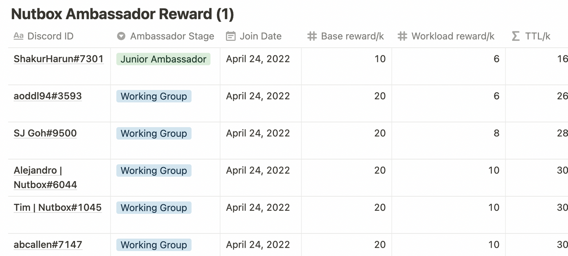Click the calendar icon beside Join Date
Image resolution: width=568 pixels, height=256 pixels.
tap(231, 36)
